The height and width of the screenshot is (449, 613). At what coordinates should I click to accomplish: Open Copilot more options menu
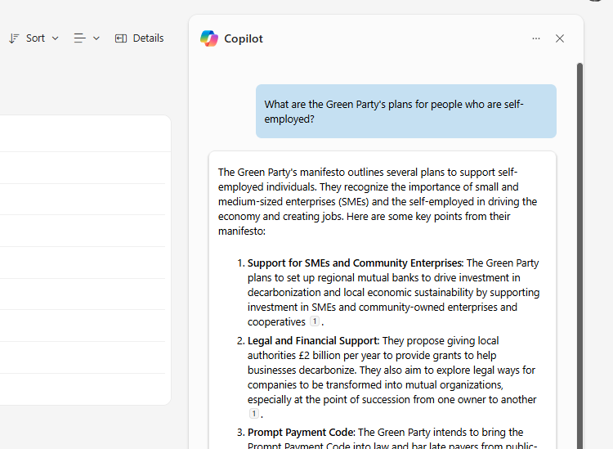pyautogui.click(x=536, y=38)
